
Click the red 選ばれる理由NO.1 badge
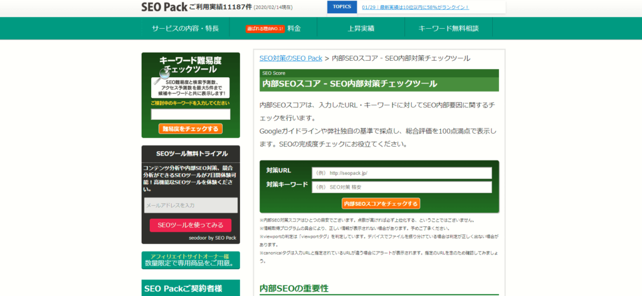pyautogui.click(x=265, y=29)
